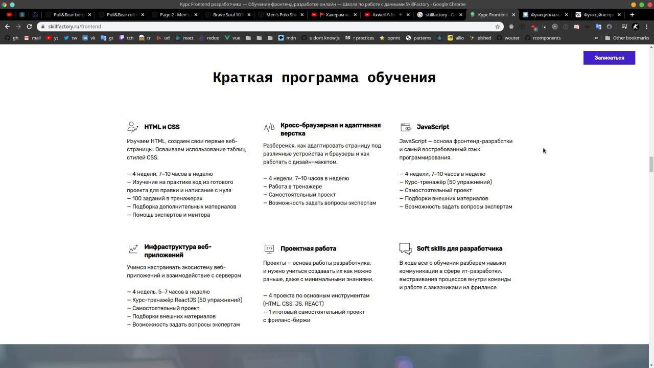Open a new tab with the plus button
Screen dimensions: 654x368
tap(632, 15)
